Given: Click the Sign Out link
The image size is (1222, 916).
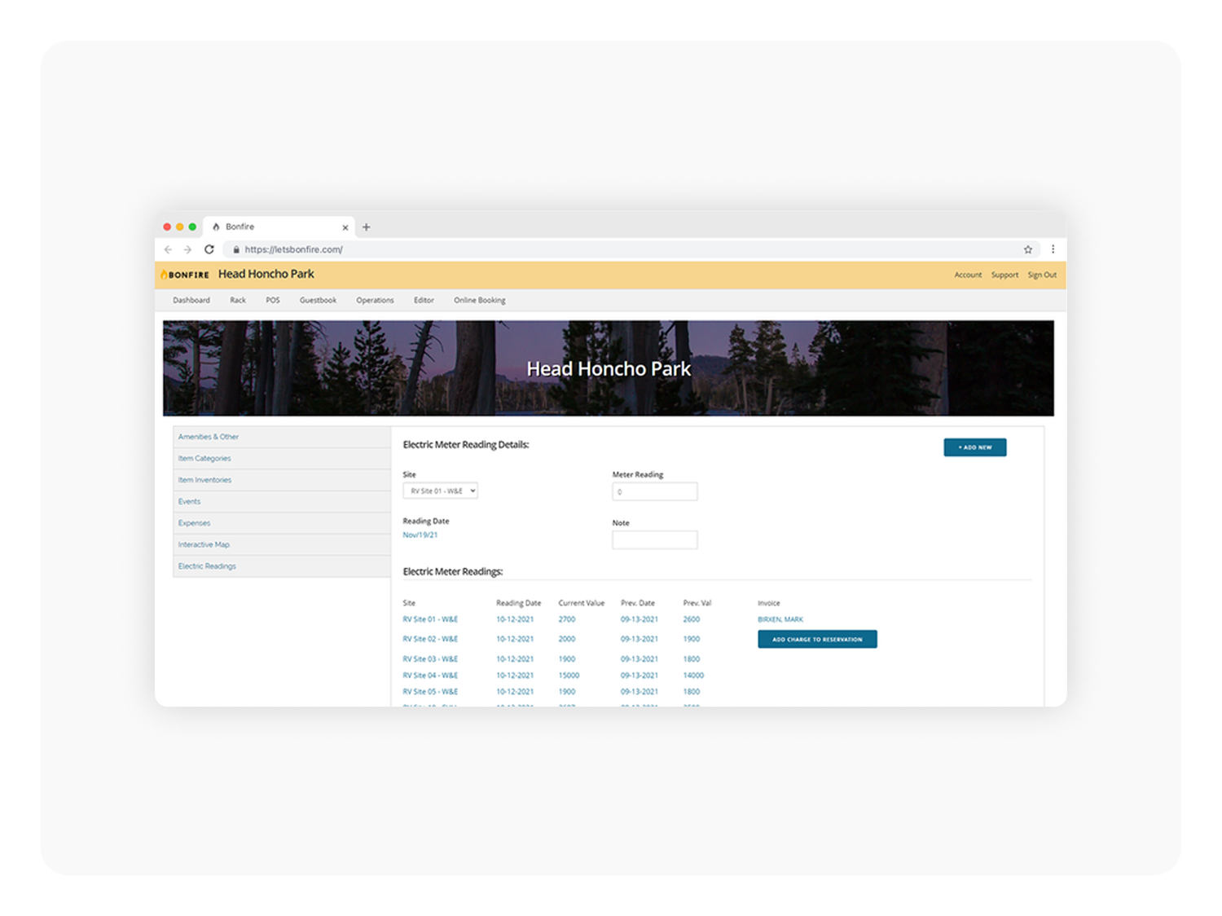Looking at the screenshot, I should pyautogui.click(x=1042, y=275).
